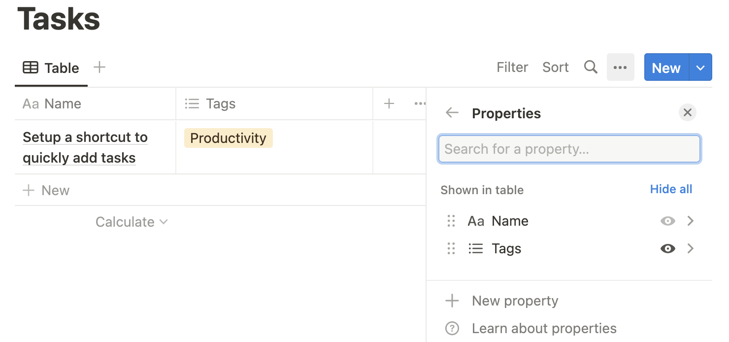The height and width of the screenshot is (342, 729).
Task: Click Hide all link
Action: pyautogui.click(x=671, y=189)
